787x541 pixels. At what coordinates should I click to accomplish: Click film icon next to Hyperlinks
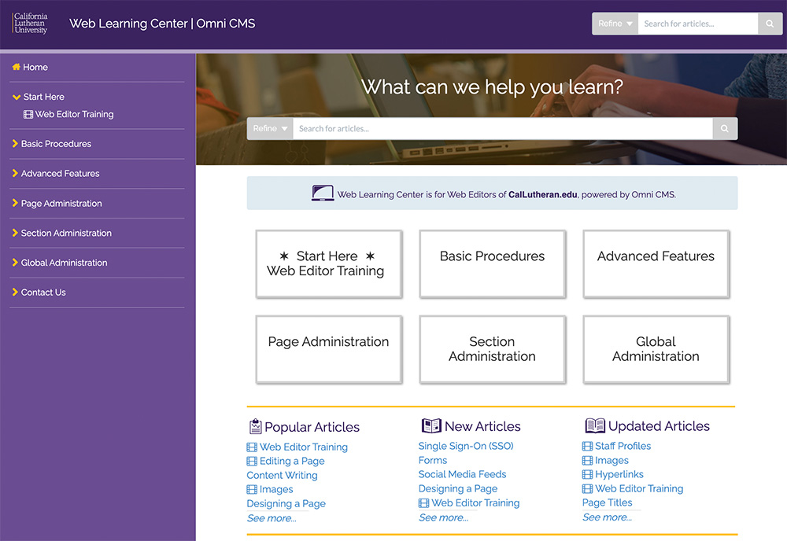(x=587, y=474)
